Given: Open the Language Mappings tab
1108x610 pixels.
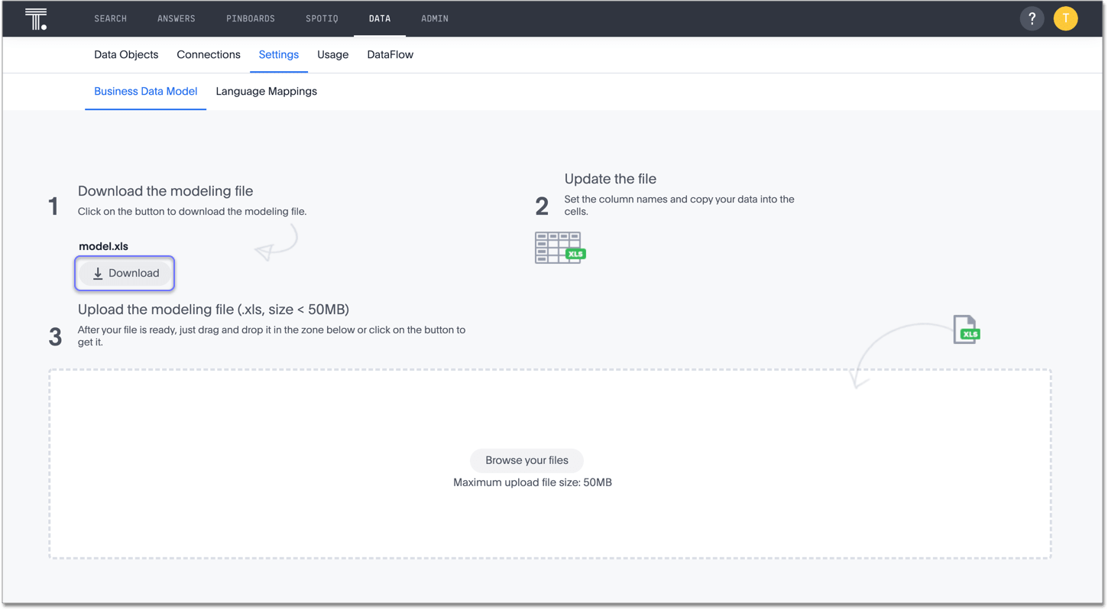Looking at the screenshot, I should pos(266,92).
